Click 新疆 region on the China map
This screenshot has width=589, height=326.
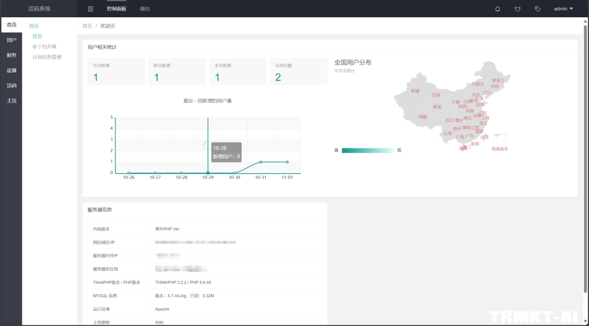415,91
